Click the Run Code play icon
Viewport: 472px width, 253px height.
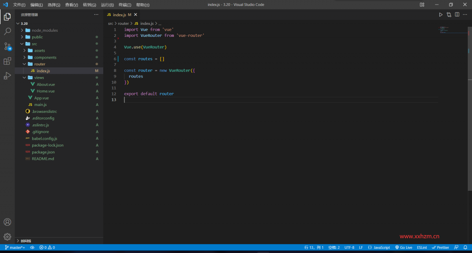[x=440, y=15]
